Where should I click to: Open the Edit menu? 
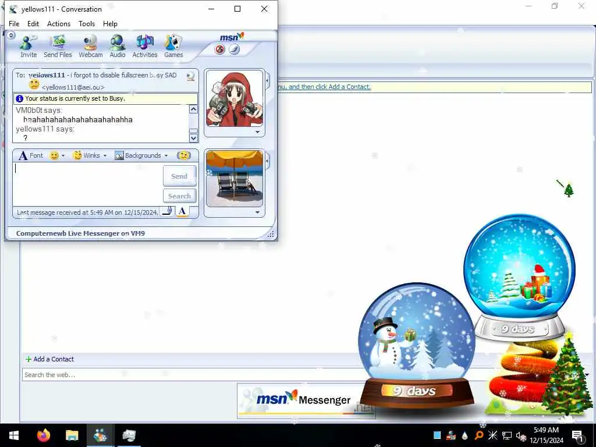pos(33,23)
